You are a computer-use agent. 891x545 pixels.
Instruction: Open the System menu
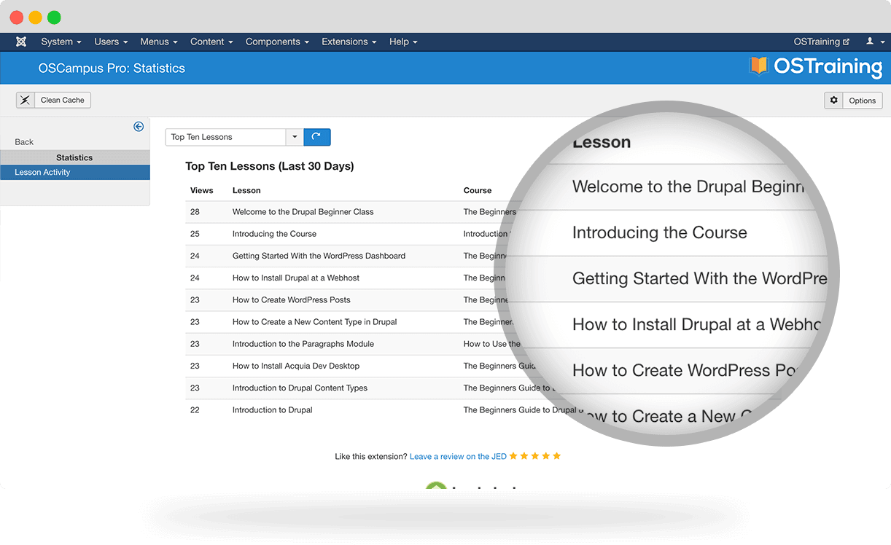61,42
